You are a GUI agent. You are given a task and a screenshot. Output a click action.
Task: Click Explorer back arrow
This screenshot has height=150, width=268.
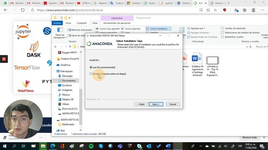point(56,47)
